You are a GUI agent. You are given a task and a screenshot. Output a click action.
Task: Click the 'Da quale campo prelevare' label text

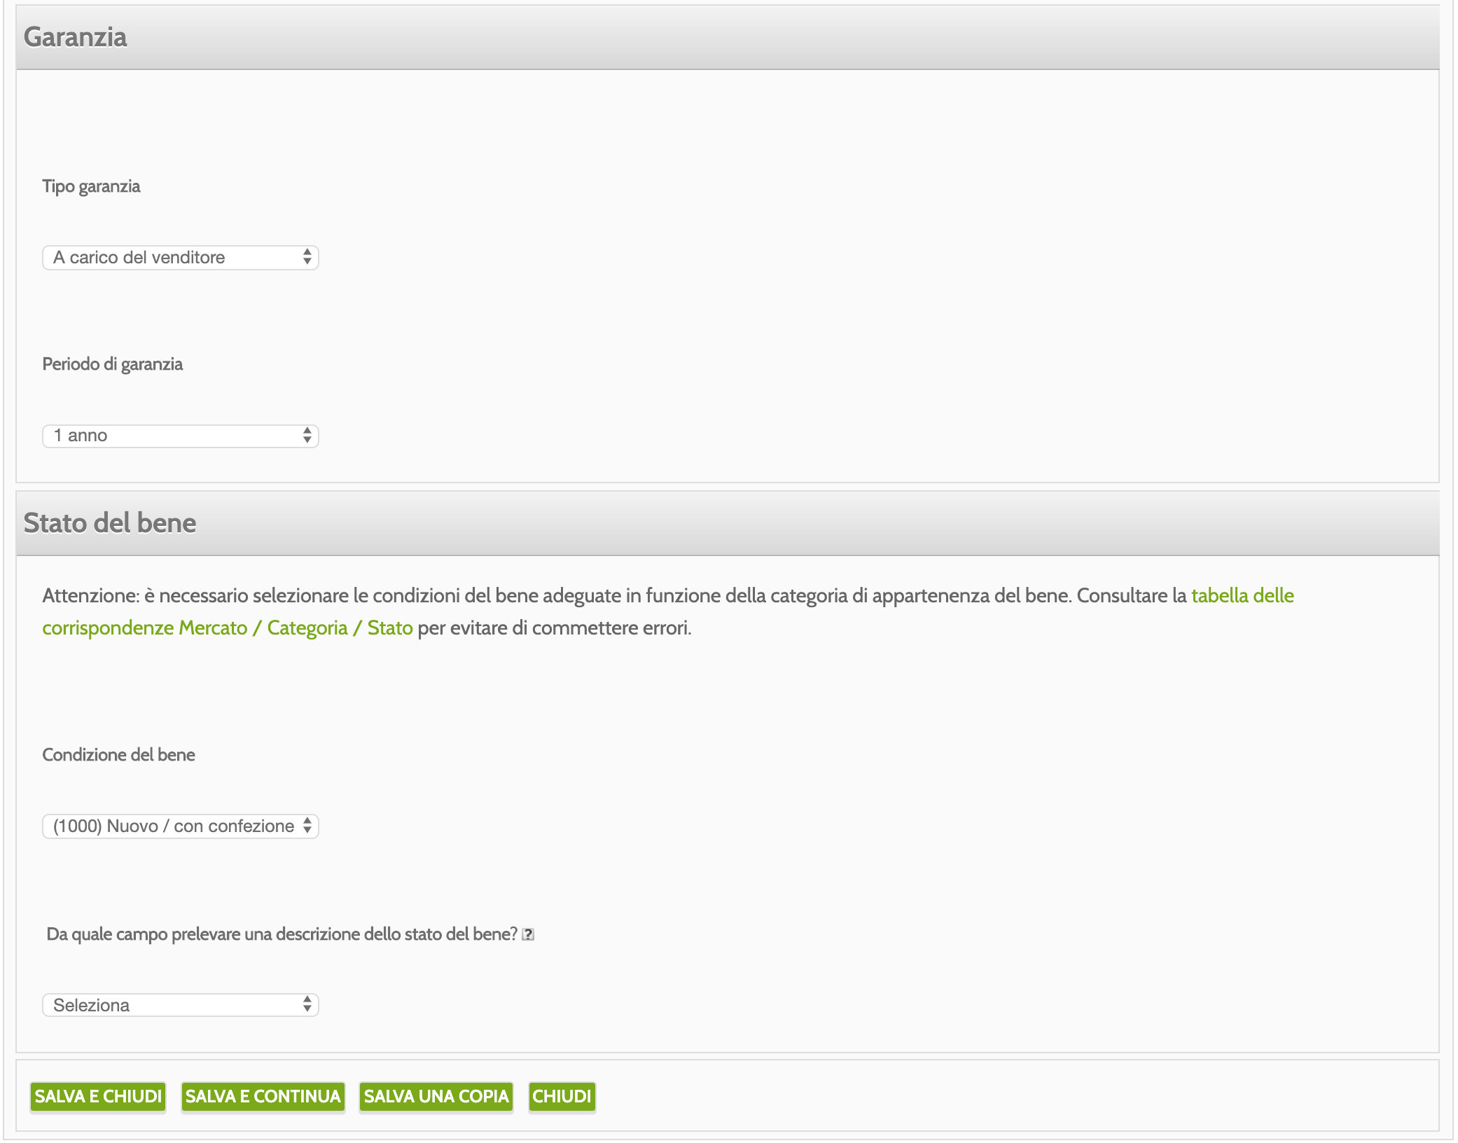tap(282, 934)
